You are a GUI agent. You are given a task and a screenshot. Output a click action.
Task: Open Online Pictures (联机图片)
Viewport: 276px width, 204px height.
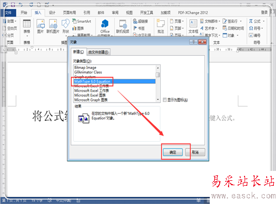53,26
